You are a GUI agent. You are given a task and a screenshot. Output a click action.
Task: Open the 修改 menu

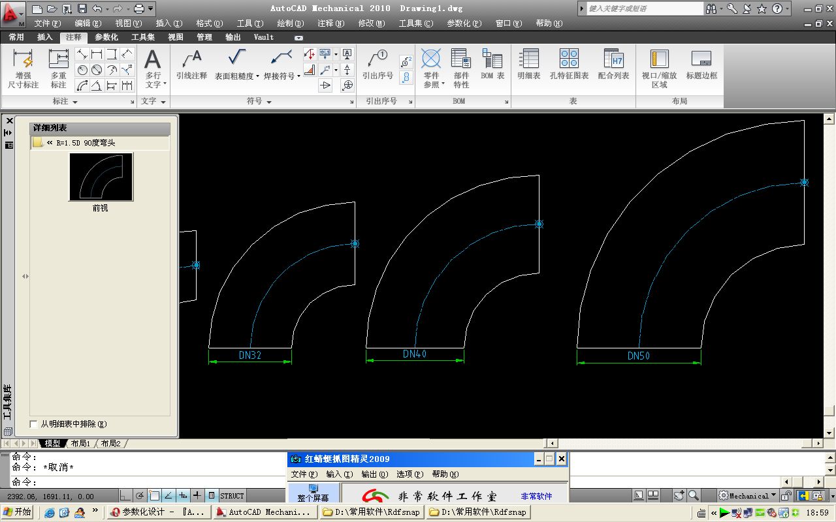pos(371,23)
